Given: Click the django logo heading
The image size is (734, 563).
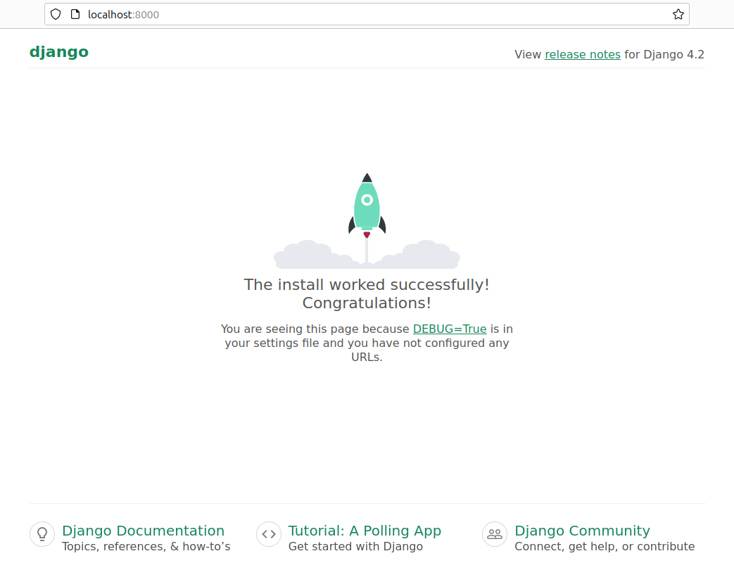Looking at the screenshot, I should click(x=59, y=52).
